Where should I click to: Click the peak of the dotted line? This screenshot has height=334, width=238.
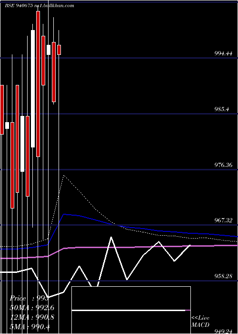pyautogui.click(x=63, y=176)
